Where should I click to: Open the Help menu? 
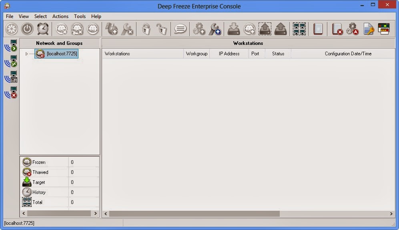(x=96, y=16)
